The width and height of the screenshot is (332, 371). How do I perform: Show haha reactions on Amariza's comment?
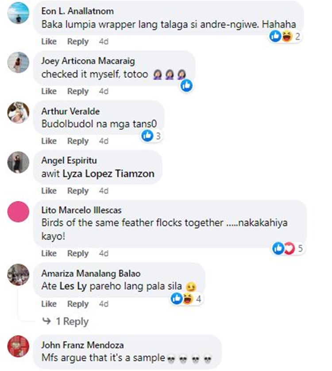[188, 299]
